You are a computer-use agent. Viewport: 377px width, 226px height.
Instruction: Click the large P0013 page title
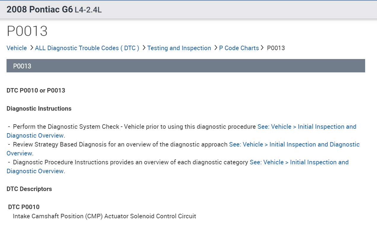(27, 31)
